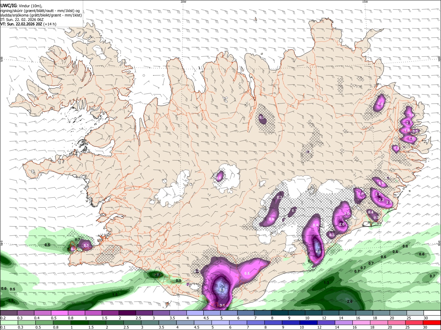The image size is (441, 330).
Task: Click the 1.1 rain value near left edge
Action: (x=11, y=301)
